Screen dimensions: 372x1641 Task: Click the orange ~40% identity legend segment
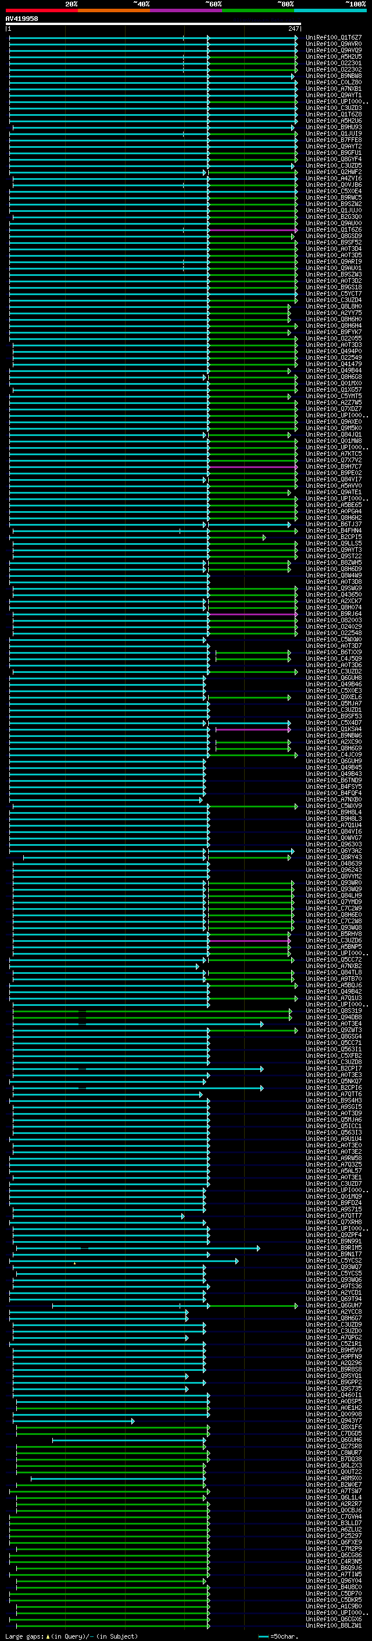coord(114,10)
